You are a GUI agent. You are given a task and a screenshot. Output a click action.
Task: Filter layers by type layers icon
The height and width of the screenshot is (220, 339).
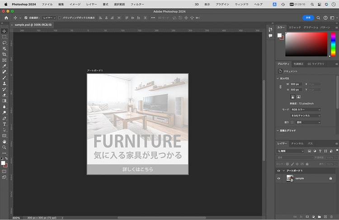(320, 151)
